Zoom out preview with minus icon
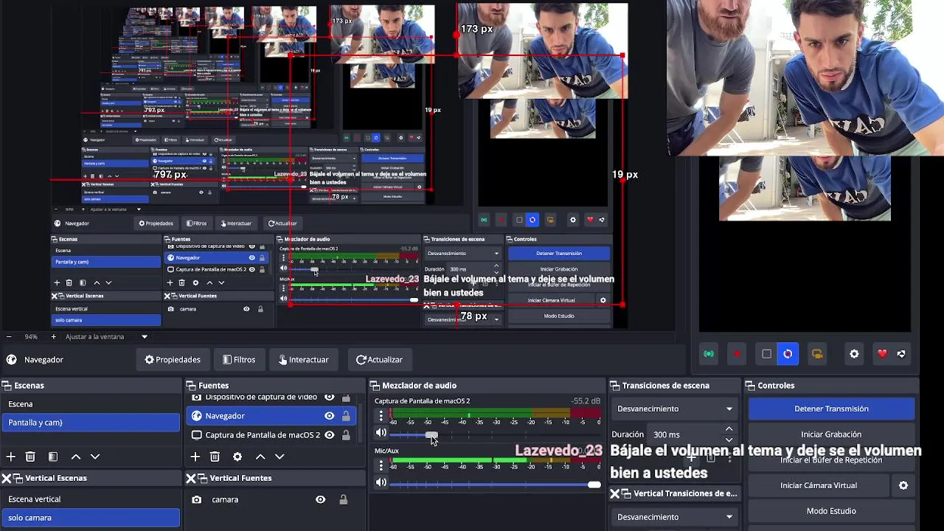This screenshot has width=944, height=531. (x=8, y=336)
